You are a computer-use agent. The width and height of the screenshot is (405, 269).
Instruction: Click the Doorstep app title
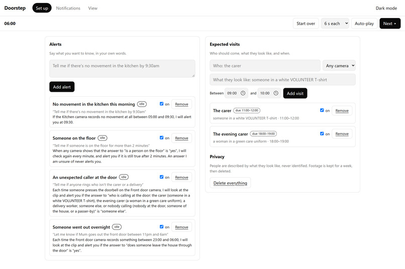pyautogui.click(x=15, y=8)
